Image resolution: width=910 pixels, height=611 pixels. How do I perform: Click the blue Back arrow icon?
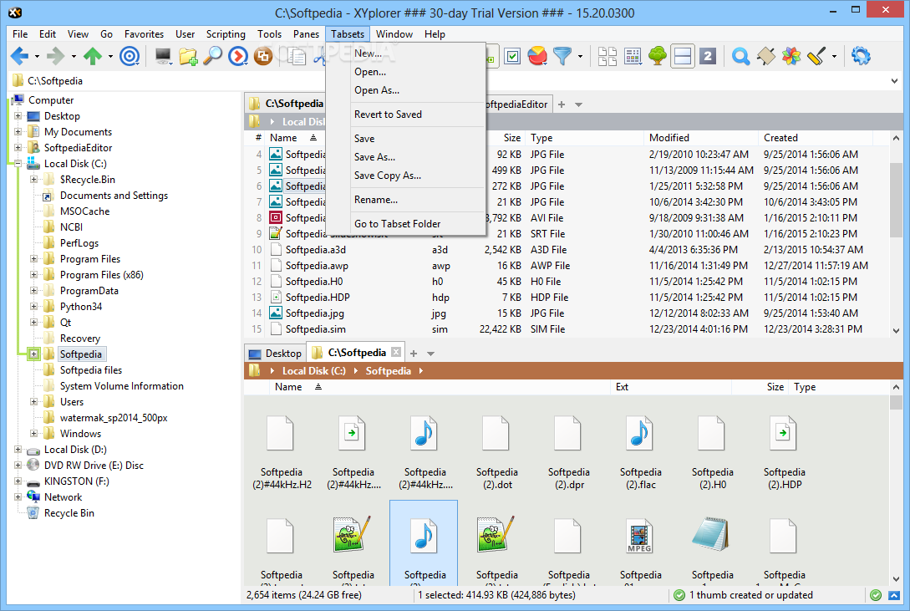tap(20, 56)
